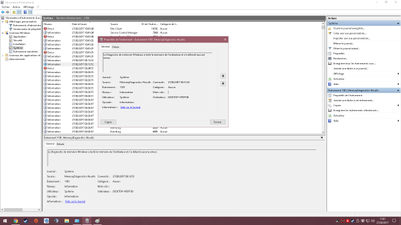This screenshot has height=225, width=401.
Task: Select the Installation log in the tree
Action: (x=19, y=44)
